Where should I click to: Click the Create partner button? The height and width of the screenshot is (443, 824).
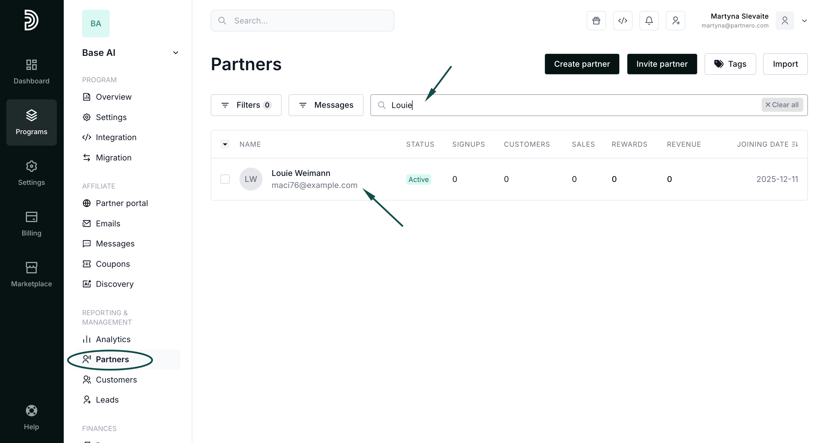click(x=581, y=64)
